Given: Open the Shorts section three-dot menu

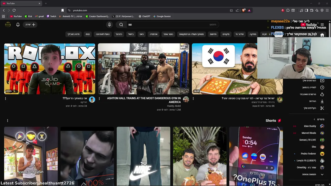Looking at the screenshot, I should coord(7,121).
